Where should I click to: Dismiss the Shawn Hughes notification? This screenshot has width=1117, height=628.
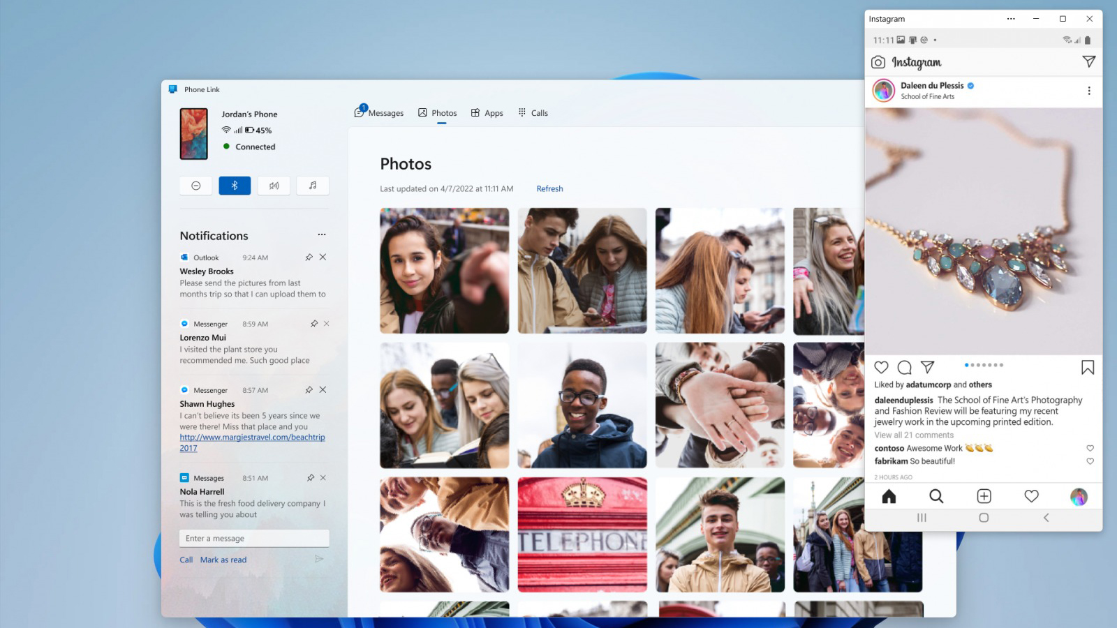click(x=323, y=390)
